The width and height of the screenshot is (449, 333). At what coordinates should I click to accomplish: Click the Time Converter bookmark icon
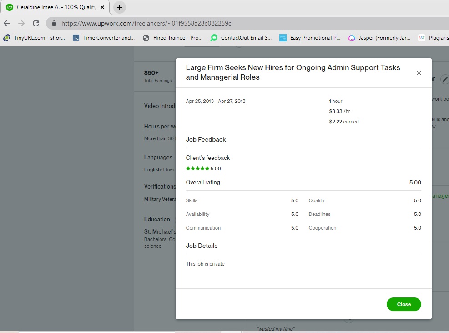pos(76,37)
